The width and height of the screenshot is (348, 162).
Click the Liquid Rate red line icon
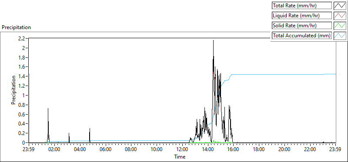pos(340,16)
